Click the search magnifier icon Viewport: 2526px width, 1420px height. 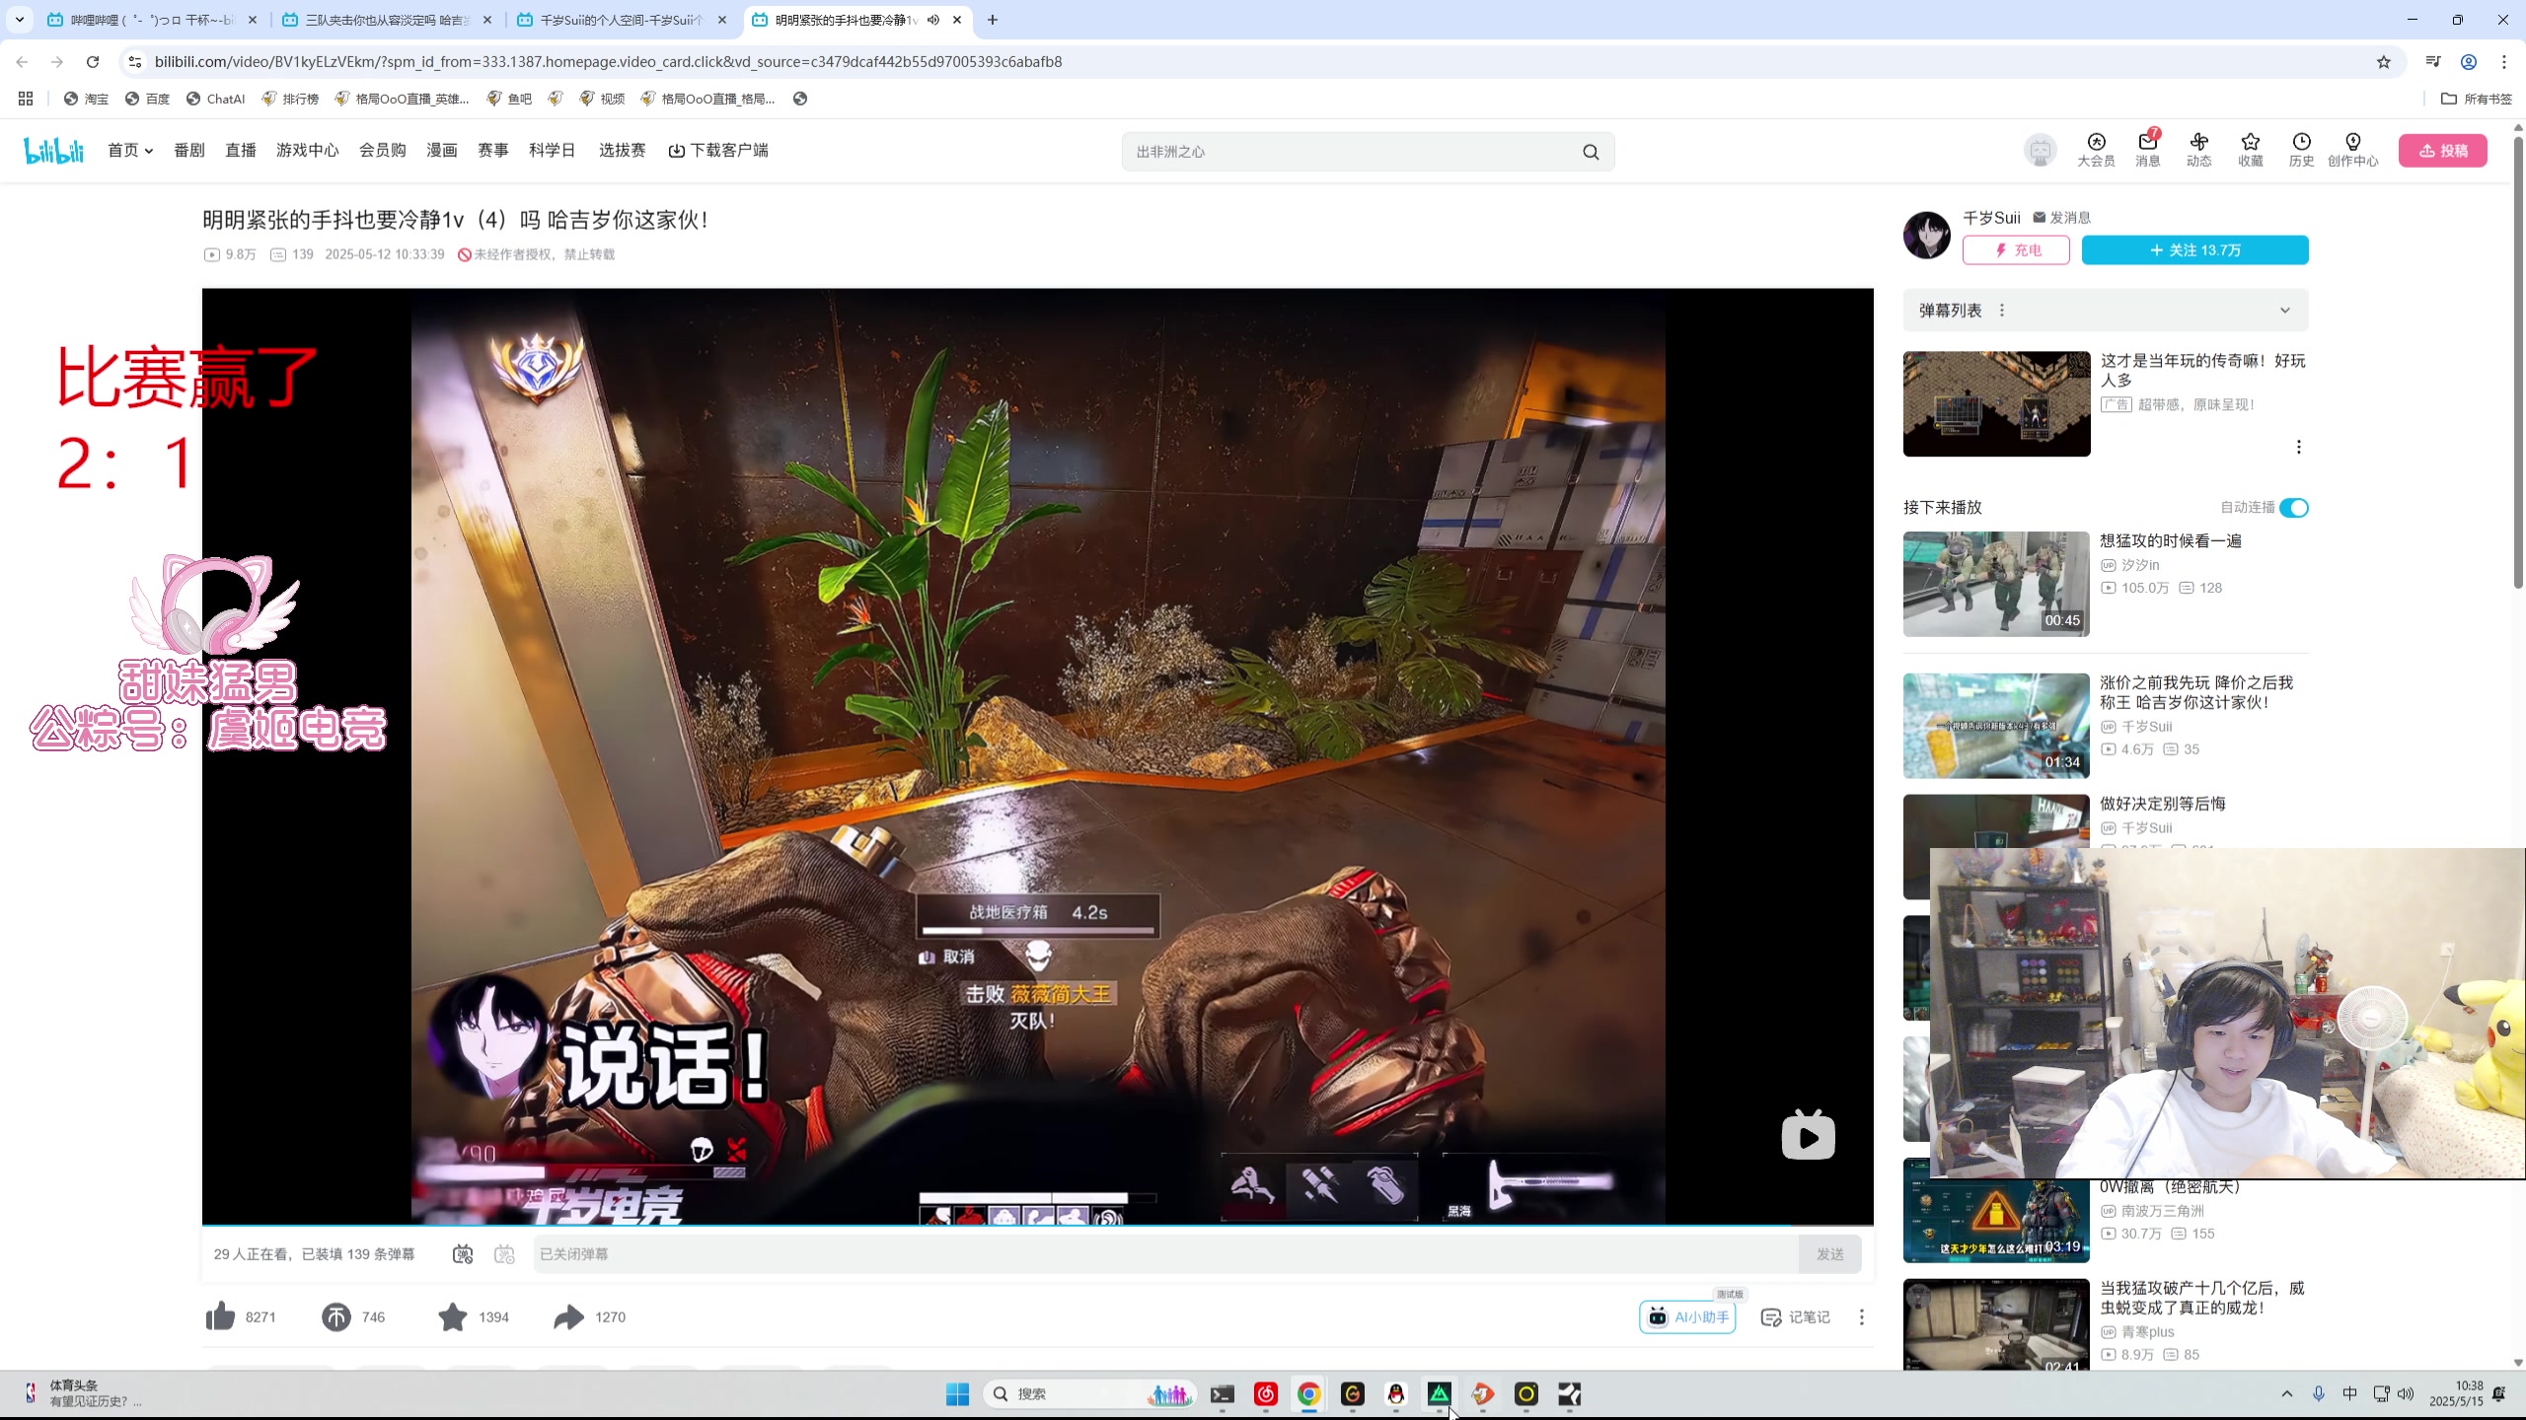click(x=1591, y=152)
